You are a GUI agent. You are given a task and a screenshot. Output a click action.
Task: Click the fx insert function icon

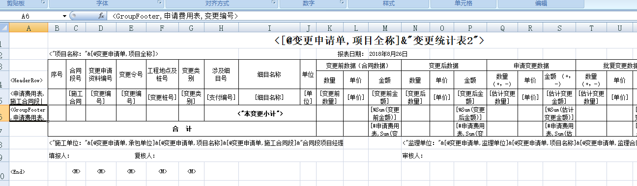pos(101,16)
